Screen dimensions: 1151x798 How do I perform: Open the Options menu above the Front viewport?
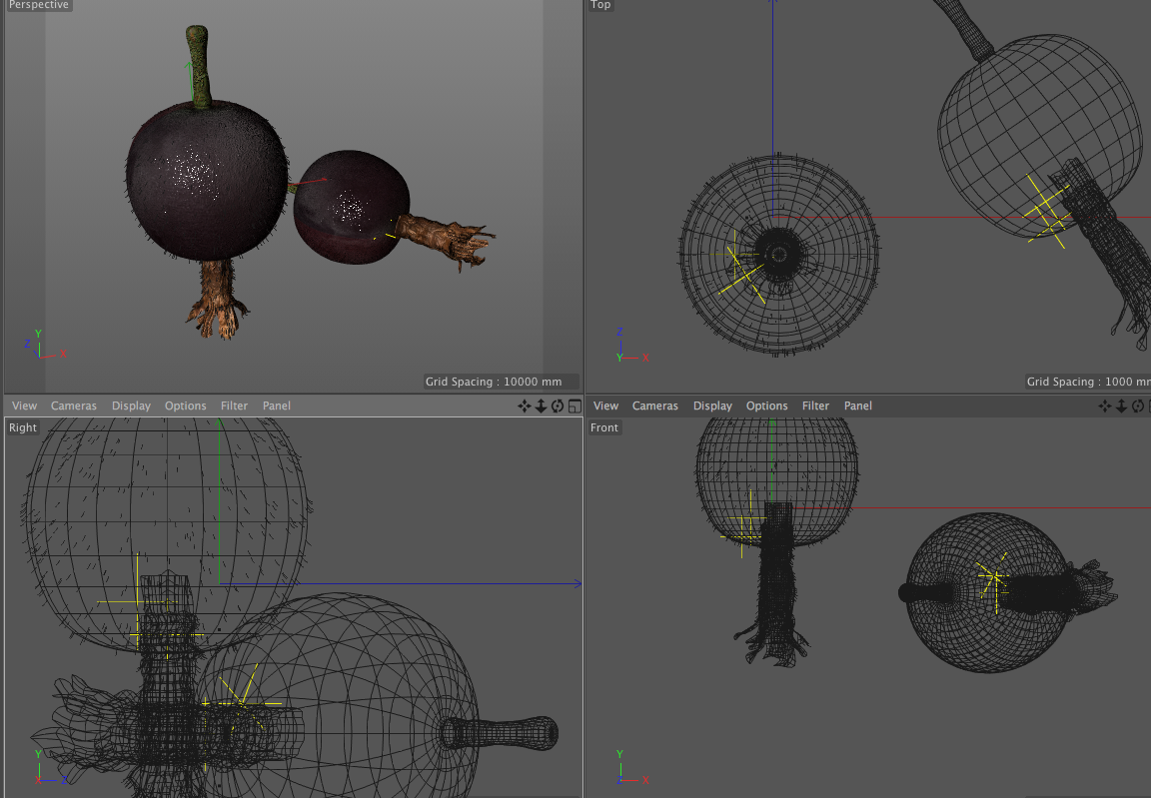(x=766, y=405)
